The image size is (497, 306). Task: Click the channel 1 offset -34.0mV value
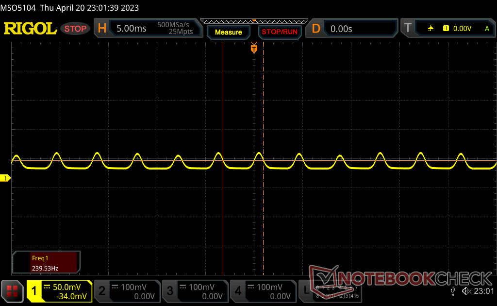(71, 296)
